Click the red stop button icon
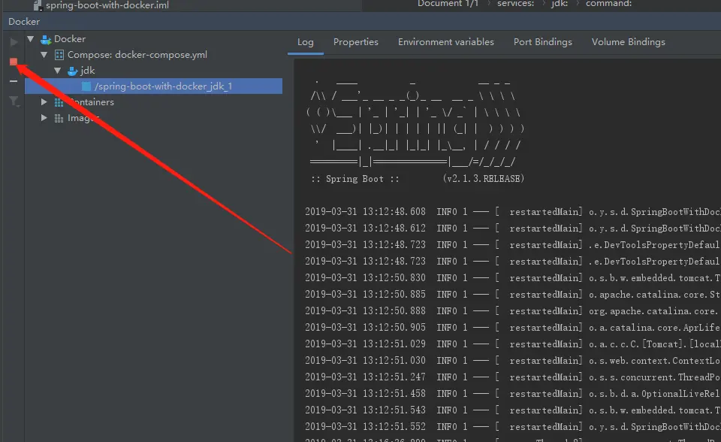 (x=14, y=62)
